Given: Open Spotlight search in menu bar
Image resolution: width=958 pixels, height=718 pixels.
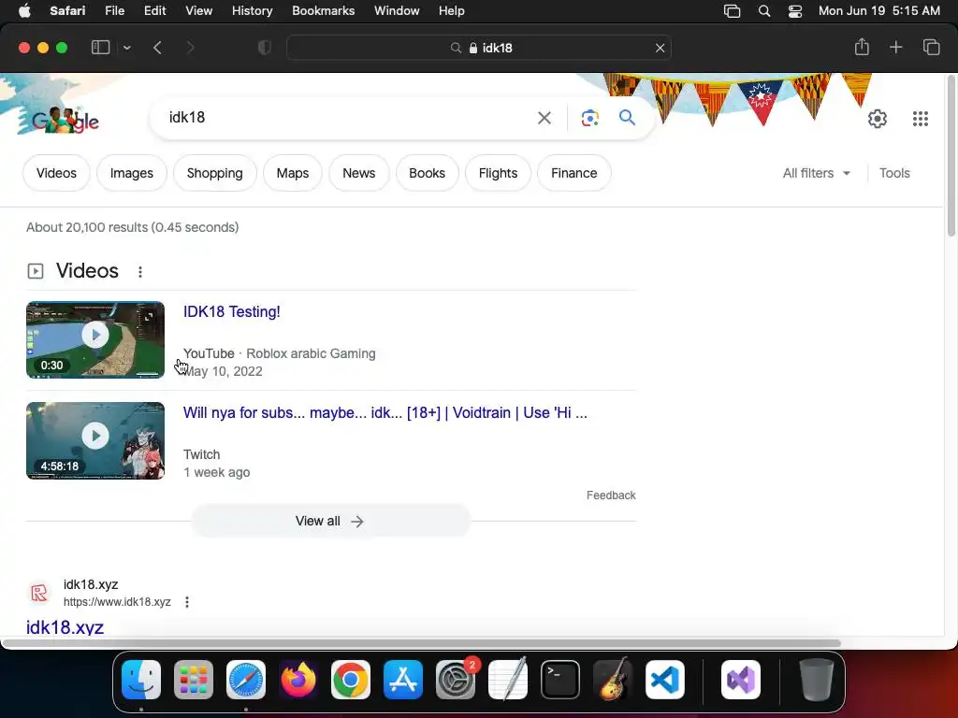Looking at the screenshot, I should click(x=763, y=11).
